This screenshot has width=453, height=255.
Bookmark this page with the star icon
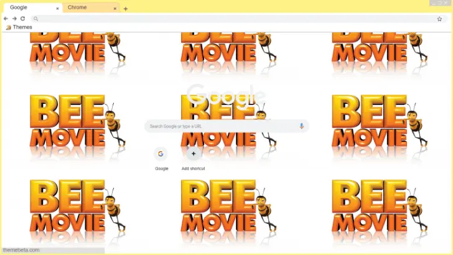pyautogui.click(x=439, y=19)
